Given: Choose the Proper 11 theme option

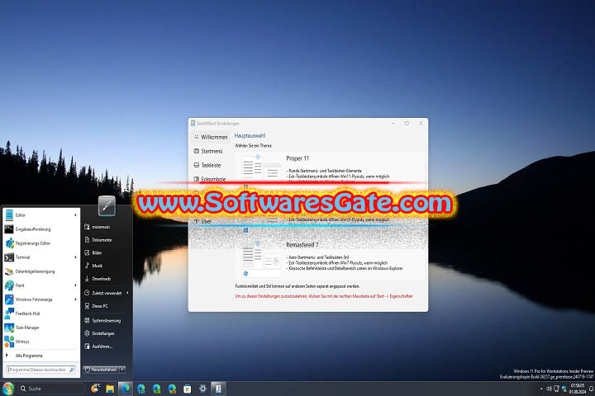Looking at the screenshot, I should point(330,167).
